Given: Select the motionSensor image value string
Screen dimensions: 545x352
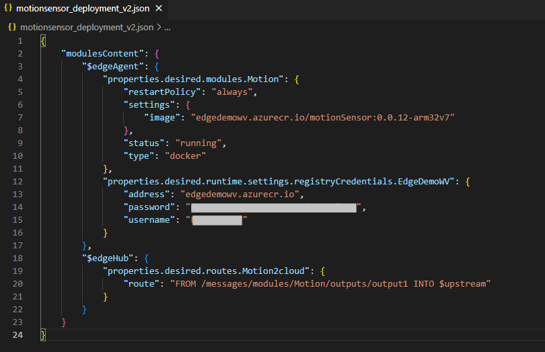Looking at the screenshot, I should click(323, 118).
